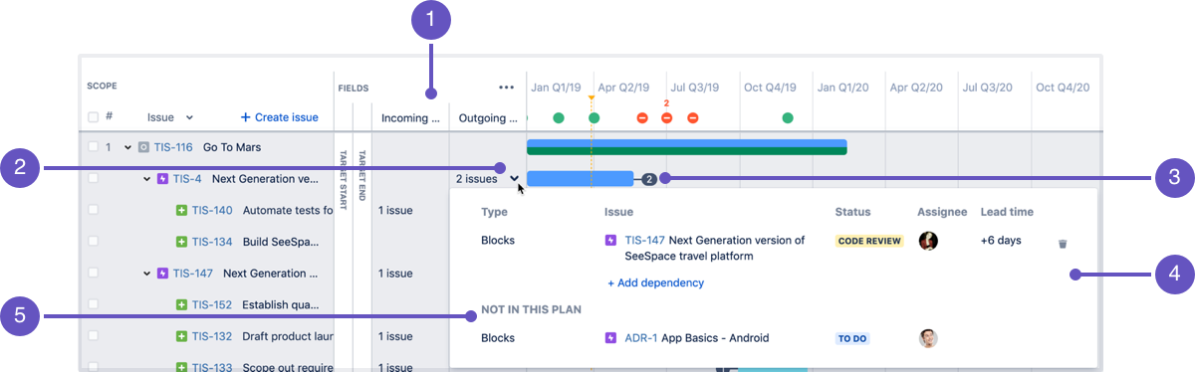Screen dimensions: 1195x372
Task: Click the dependency count badge showing 2
Action: 649,179
